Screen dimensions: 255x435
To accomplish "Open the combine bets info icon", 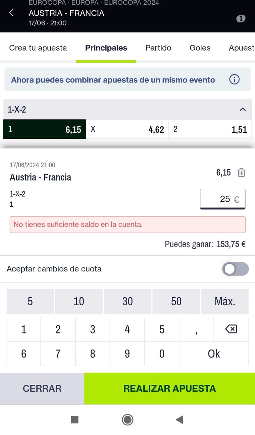I will (234, 79).
